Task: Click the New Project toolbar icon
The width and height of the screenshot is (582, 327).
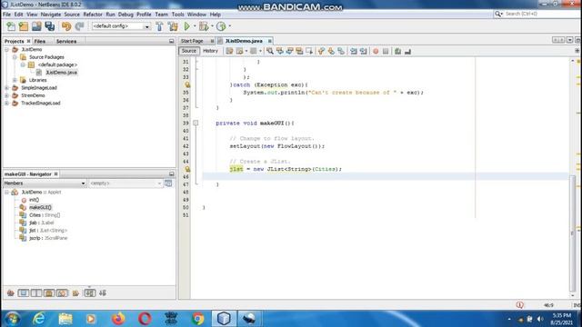Action: pyautogui.click(x=24, y=26)
